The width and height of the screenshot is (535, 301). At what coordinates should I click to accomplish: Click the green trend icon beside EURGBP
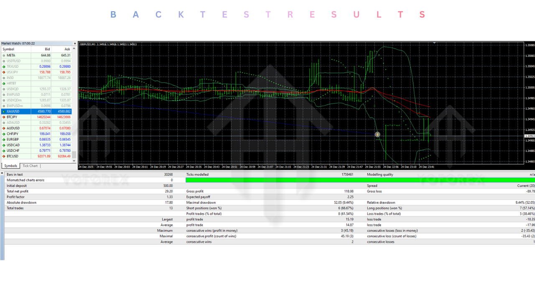point(3,139)
